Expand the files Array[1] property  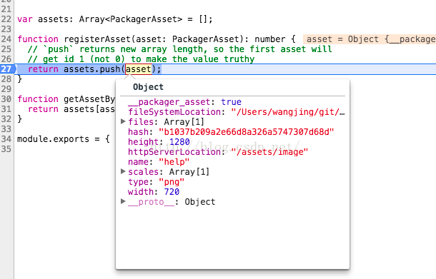pyautogui.click(x=123, y=121)
